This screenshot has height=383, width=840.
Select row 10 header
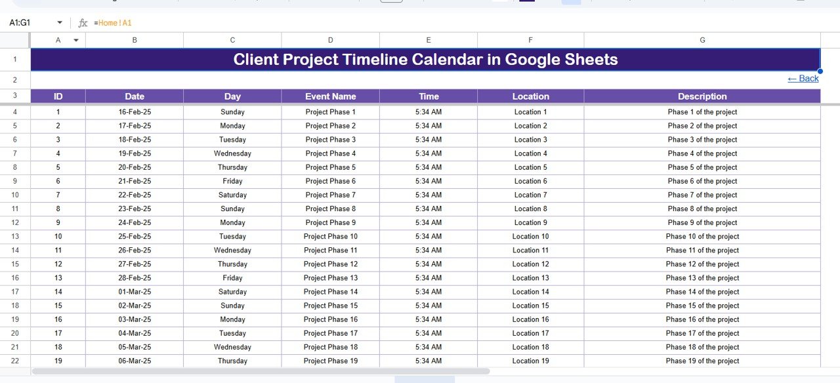coord(15,195)
